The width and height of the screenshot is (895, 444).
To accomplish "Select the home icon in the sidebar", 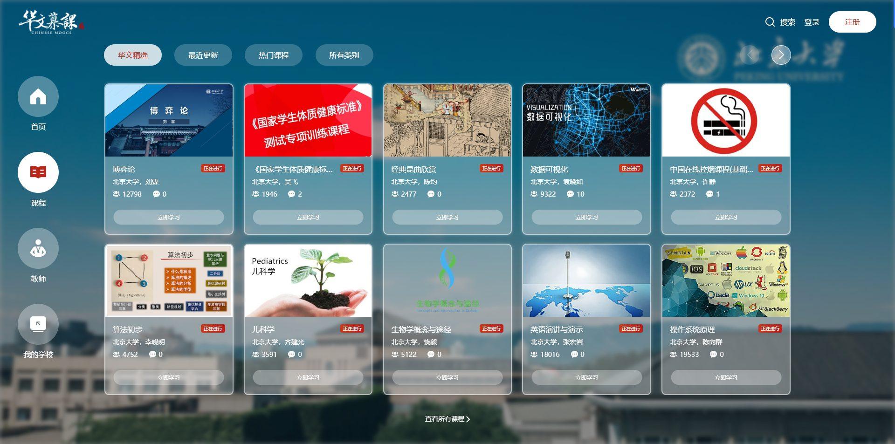I will (x=38, y=96).
